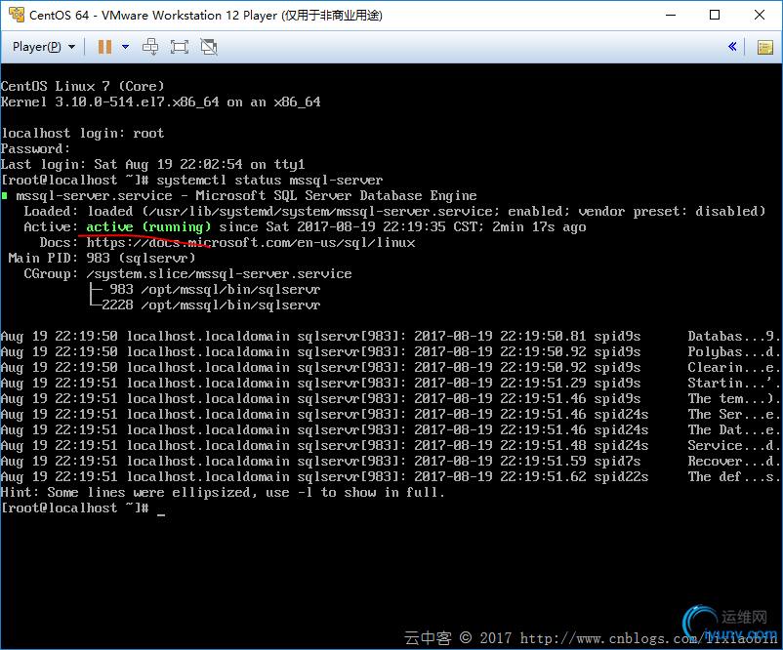This screenshot has width=783, height=650.
Task: Click 'CGroup: /system.slice/mssql-server.service' line
Action: coord(187,274)
